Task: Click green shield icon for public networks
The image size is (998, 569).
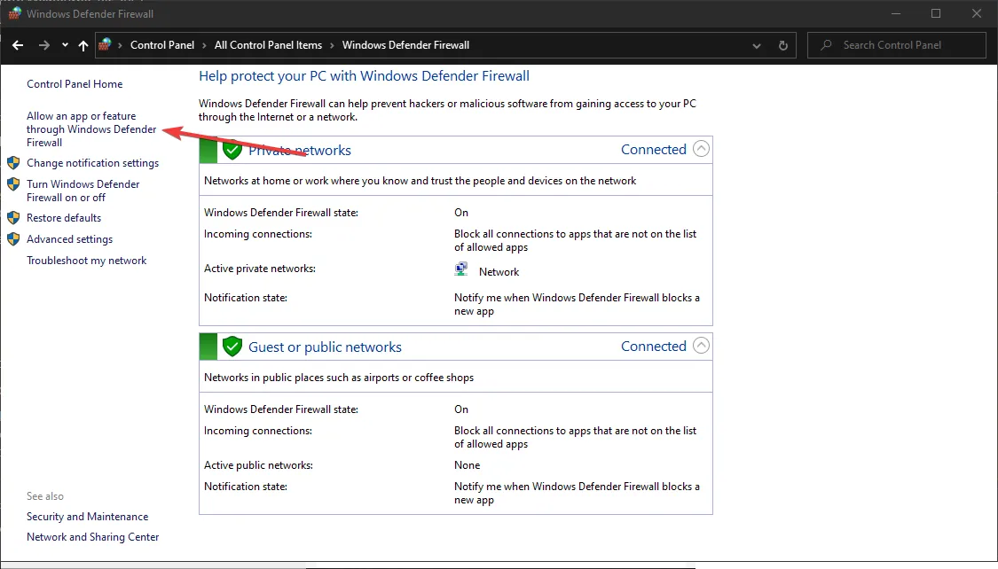Action: tap(232, 347)
